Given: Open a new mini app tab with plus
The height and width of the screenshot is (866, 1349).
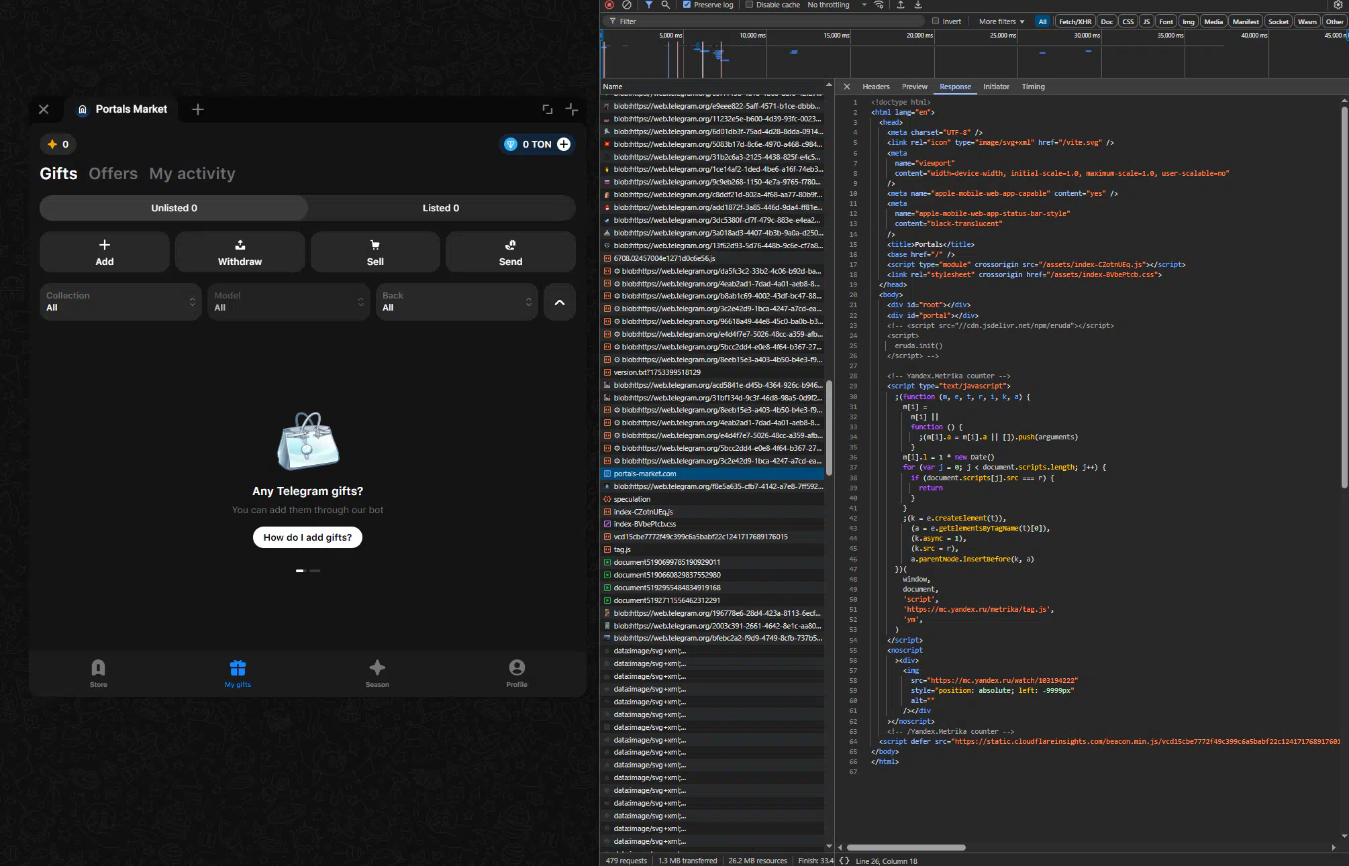Looking at the screenshot, I should pos(198,109).
